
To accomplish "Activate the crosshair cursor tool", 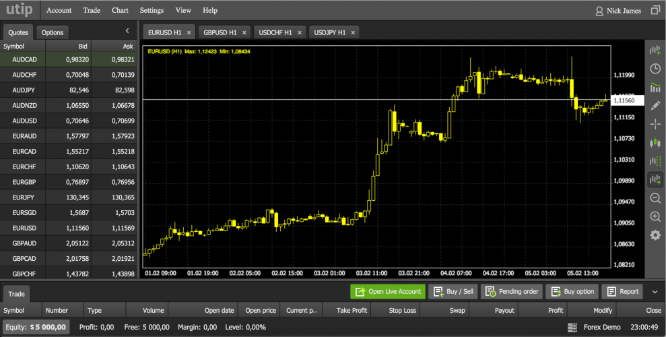I will 655,124.
